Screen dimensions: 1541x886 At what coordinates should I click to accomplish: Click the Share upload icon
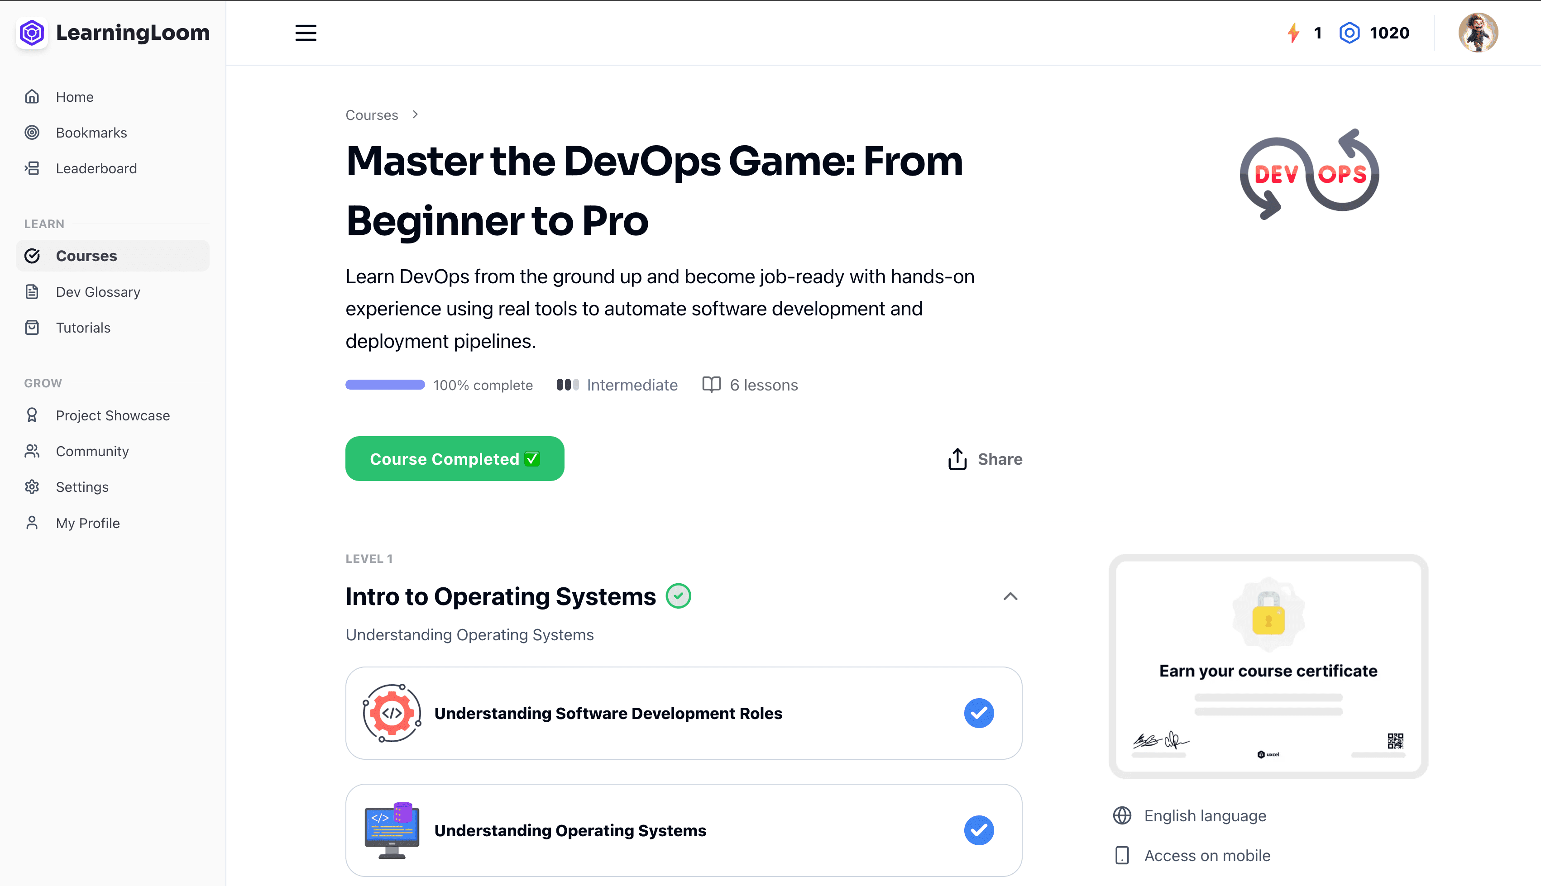pyautogui.click(x=957, y=459)
